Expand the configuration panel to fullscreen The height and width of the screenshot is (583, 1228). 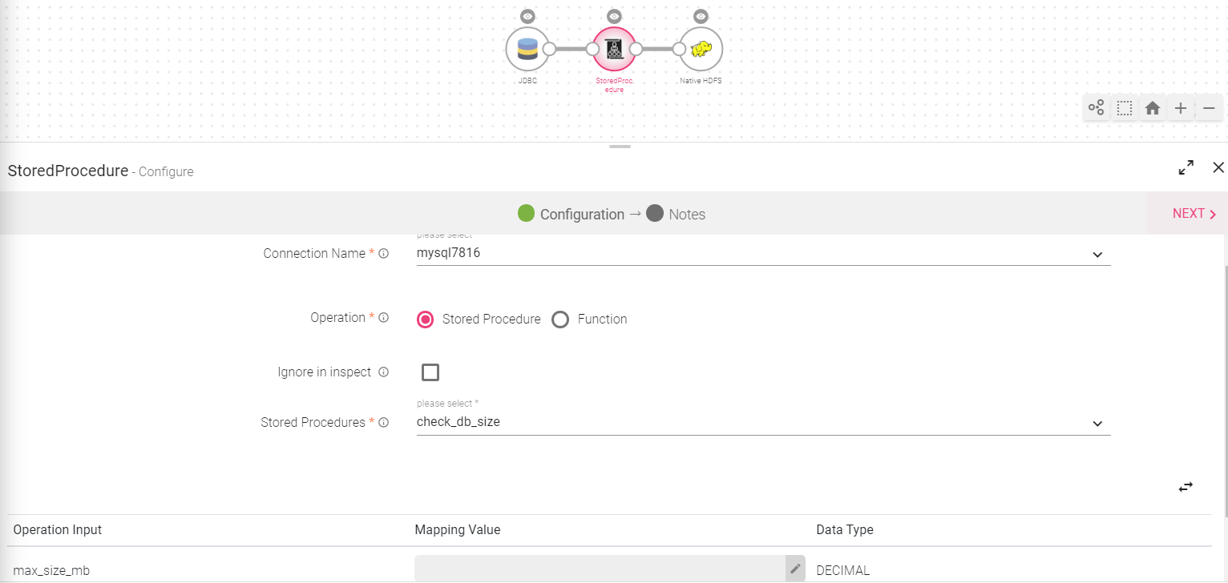[x=1186, y=167]
